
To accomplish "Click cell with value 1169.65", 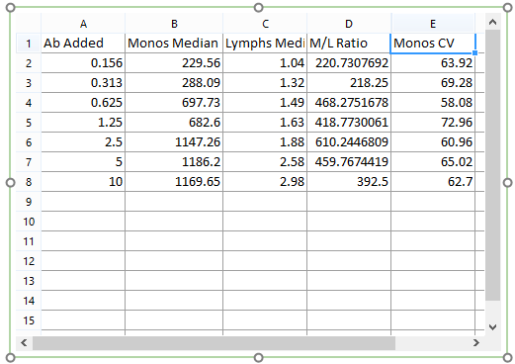I will 174,182.
